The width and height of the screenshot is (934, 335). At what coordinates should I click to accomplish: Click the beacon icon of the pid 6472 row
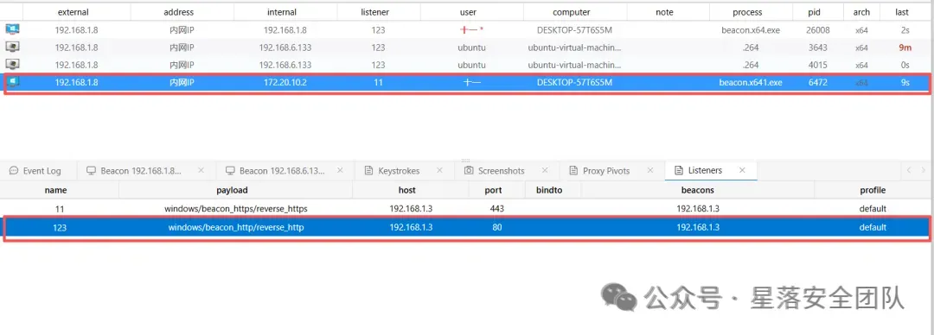pyautogui.click(x=12, y=83)
